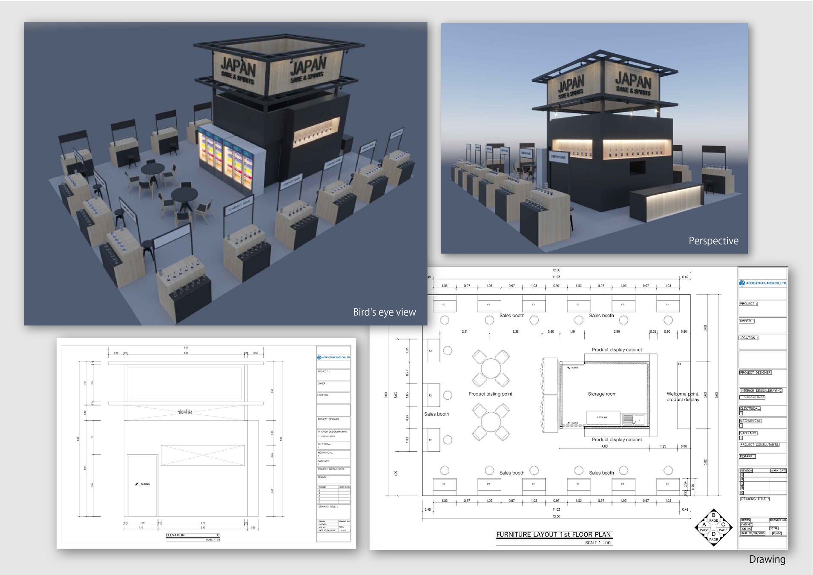Click the lower round table in floor plan

(491, 422)
